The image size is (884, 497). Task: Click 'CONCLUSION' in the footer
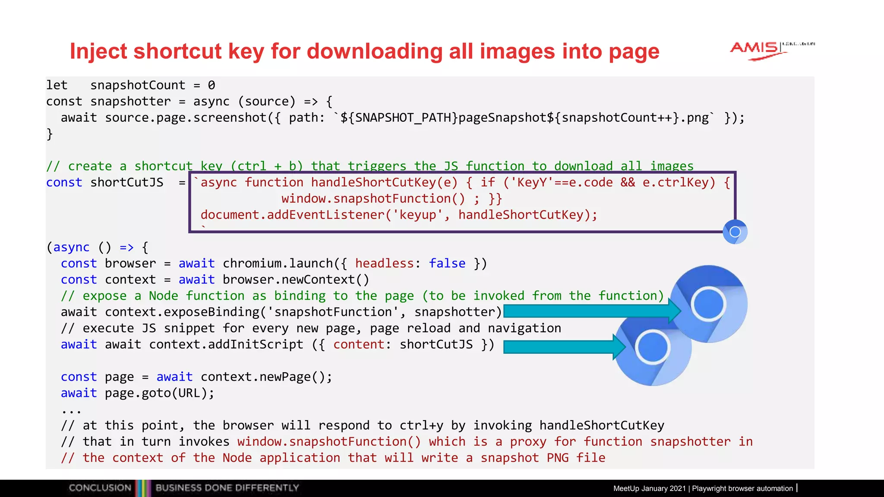point(100,488)
